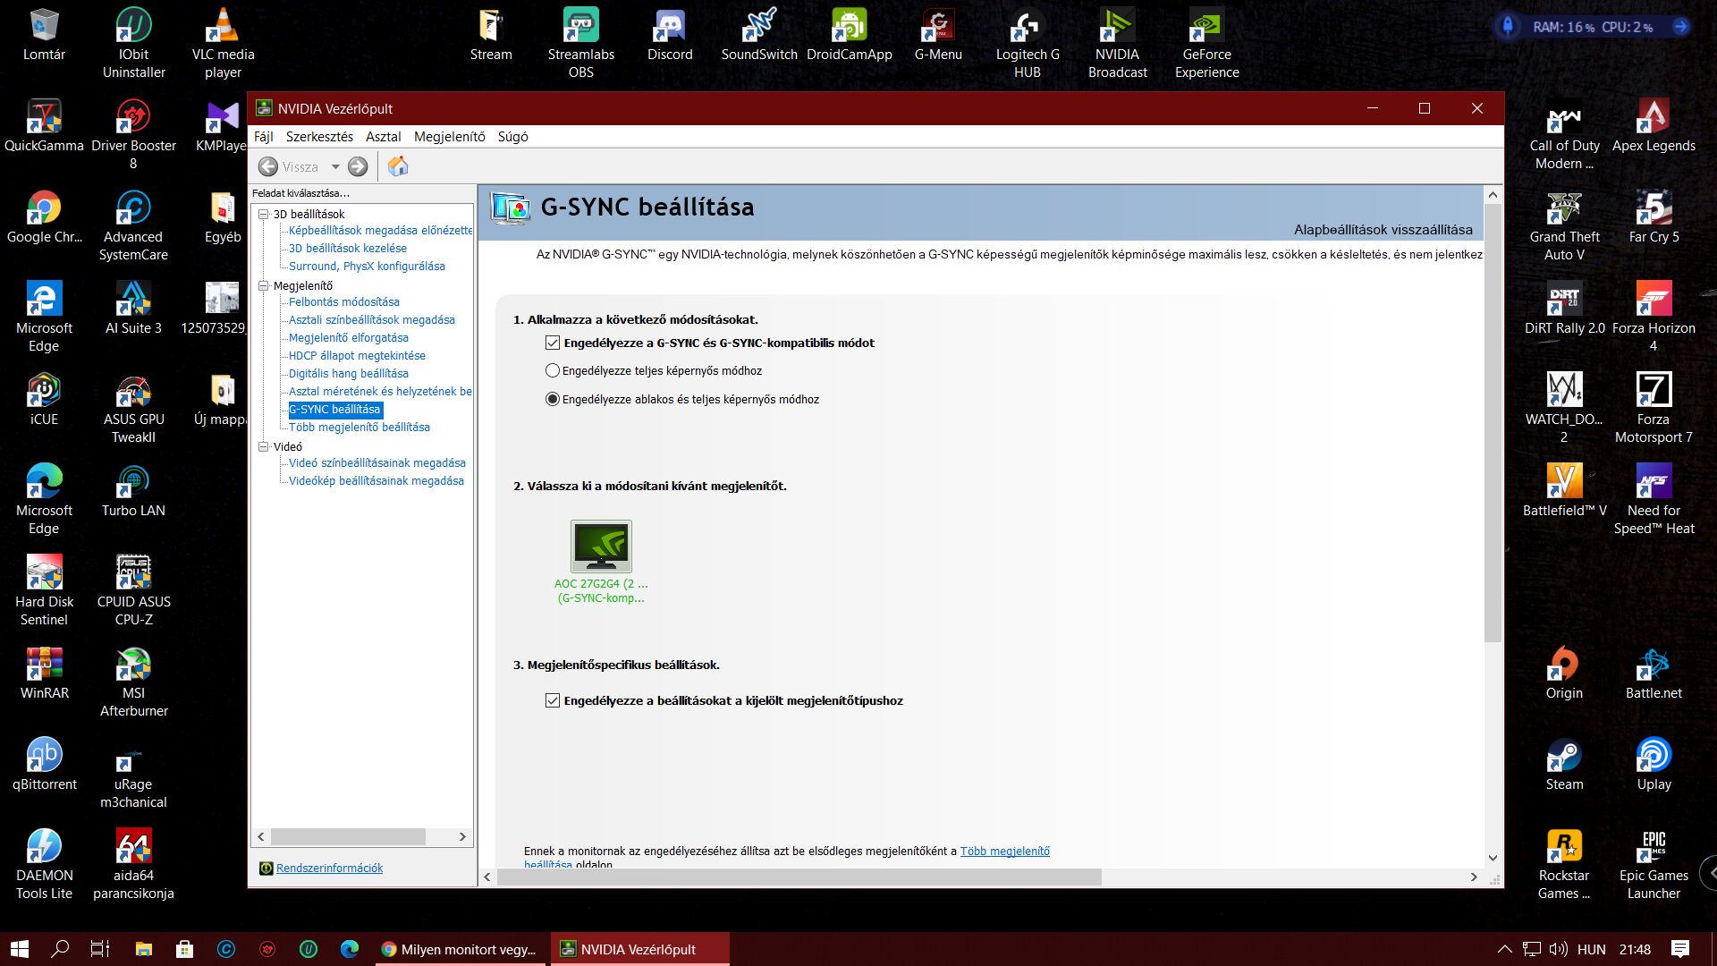The height and width of the screenshot is (966, 1717).
Task: Open DroidCamApp desktop icon
Action: [x=849, y=36]
